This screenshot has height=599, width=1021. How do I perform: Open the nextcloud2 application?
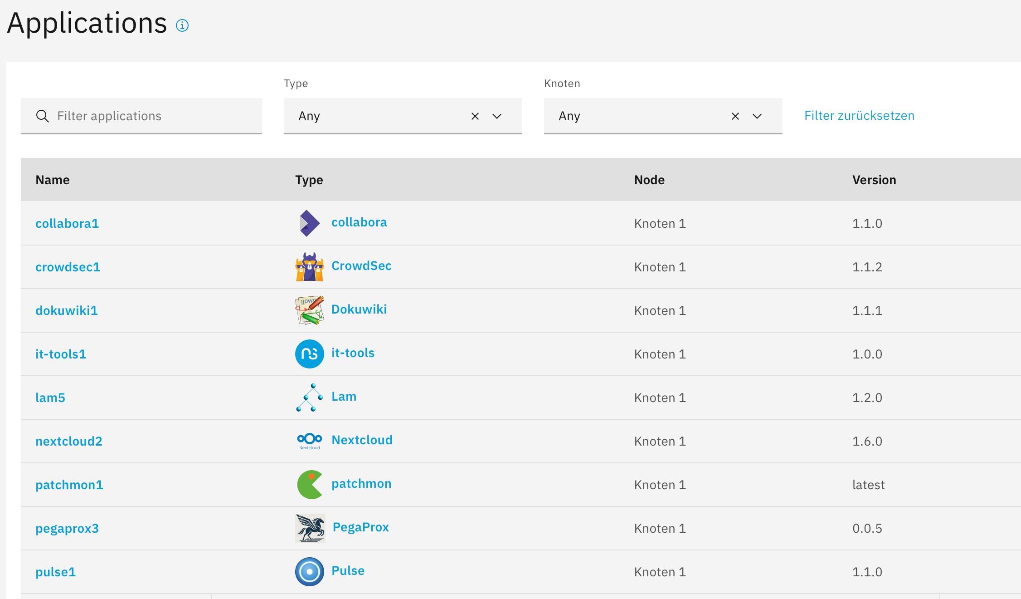69,441
